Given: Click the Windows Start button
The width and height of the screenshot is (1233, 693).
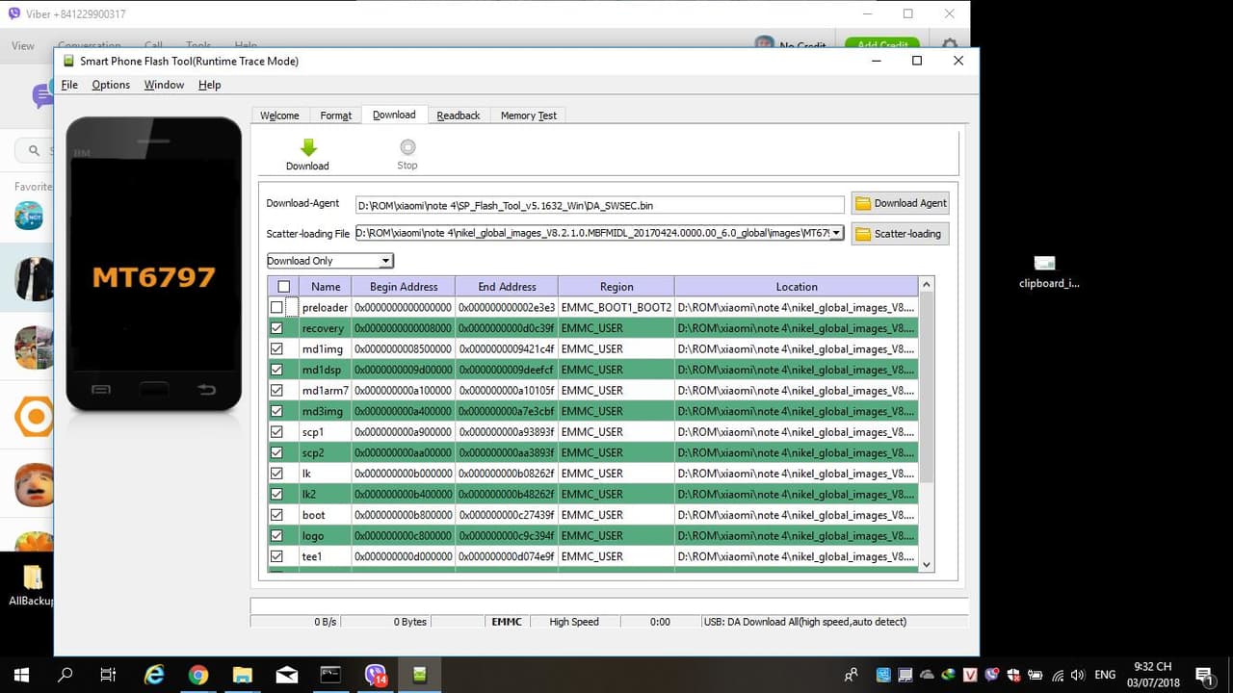Looking at the screenshot, I should point(21,675).
